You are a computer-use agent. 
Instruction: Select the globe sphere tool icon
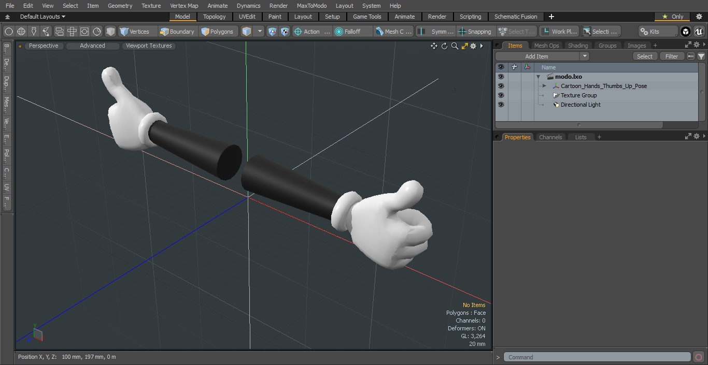[x=21, y=32]
